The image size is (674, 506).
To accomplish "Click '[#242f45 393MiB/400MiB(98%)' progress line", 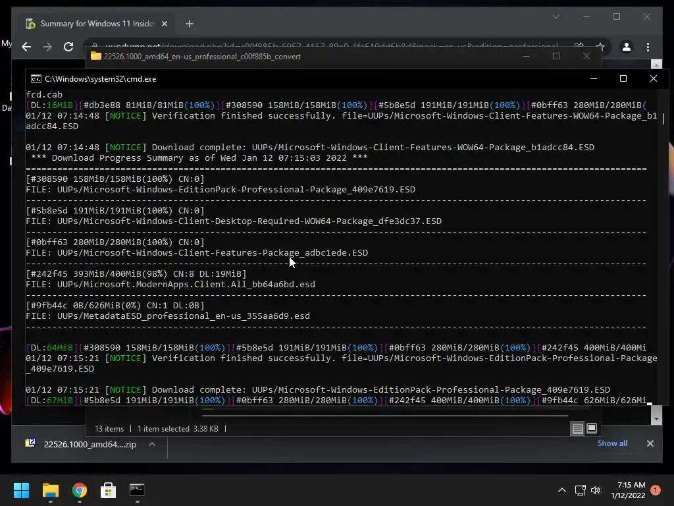I will pos(136,274).
